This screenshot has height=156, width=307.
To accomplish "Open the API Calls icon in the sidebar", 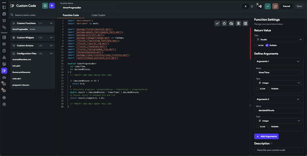I will tap(4, 57).
